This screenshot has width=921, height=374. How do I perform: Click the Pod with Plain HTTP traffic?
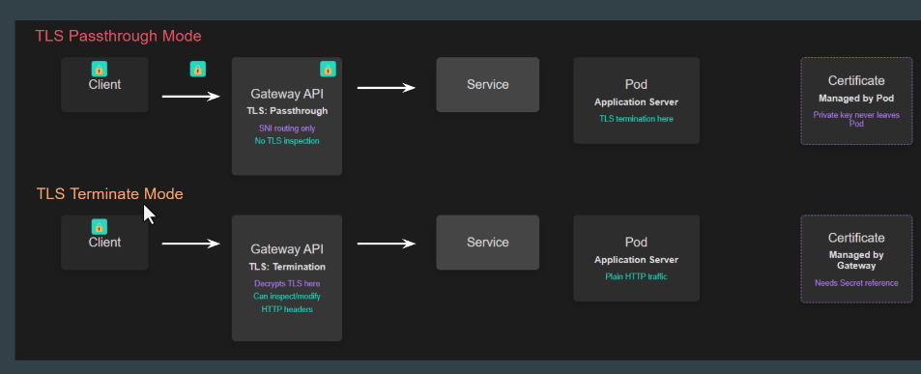coord(636,258)
